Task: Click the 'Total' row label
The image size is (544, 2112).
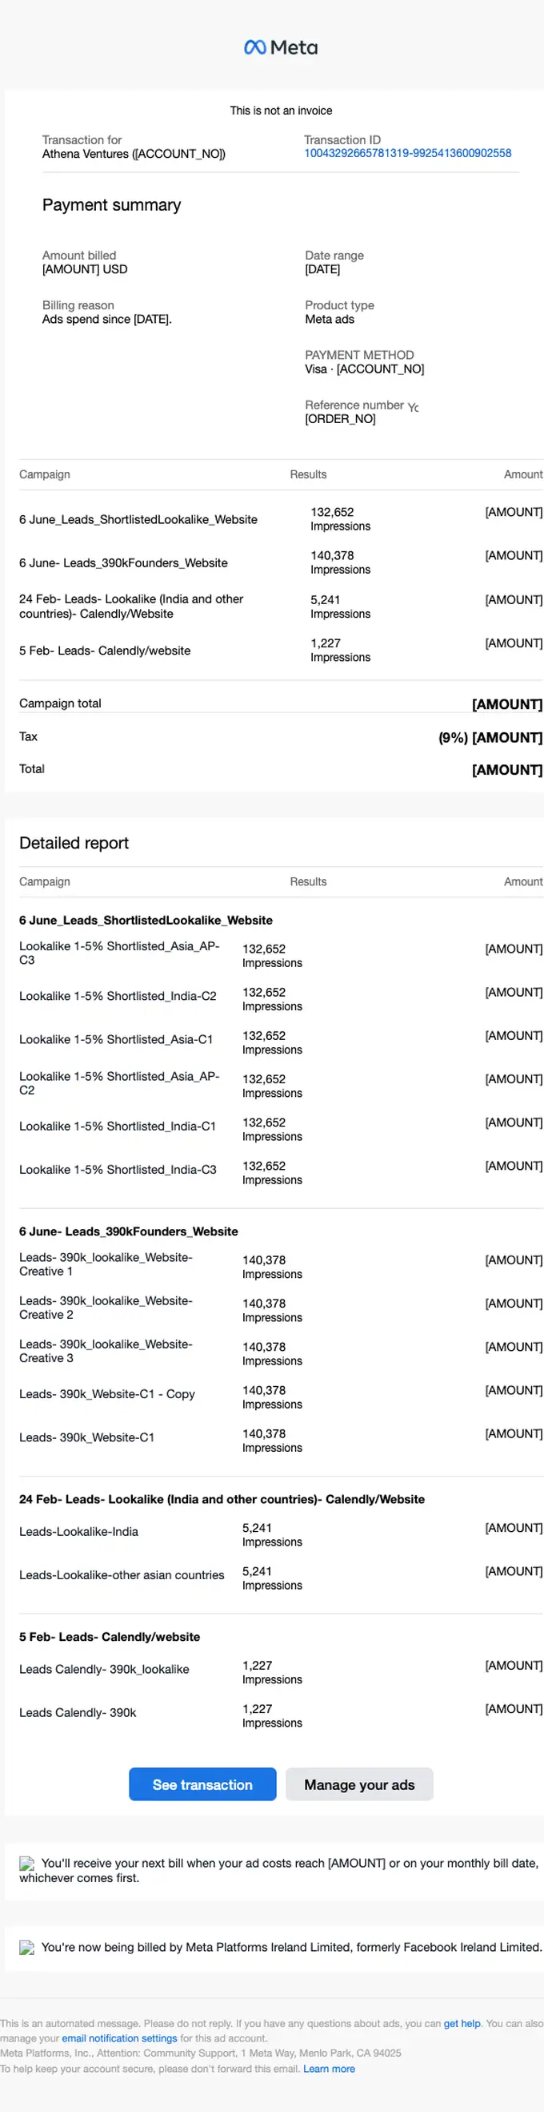Action: (32, 769)
